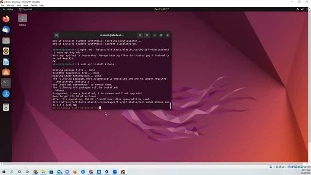Launch Rhythmbox music player from dock

point(6,51)
